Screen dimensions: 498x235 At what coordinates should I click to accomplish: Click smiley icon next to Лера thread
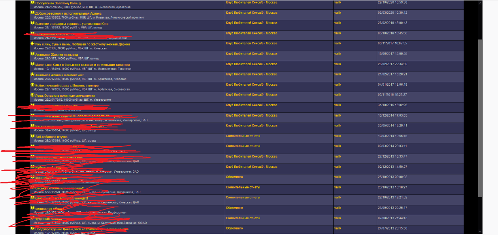(x=32, y=95)
